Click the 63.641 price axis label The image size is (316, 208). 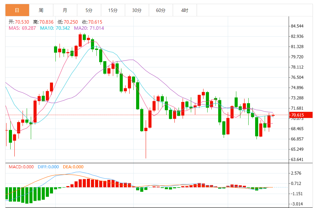click(x=297, y=160)
